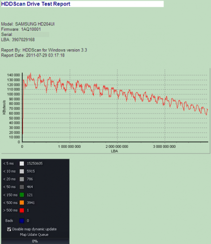Click the orange swatch for < 500 ms
Screen dimensions: 211x244
point(22,203)
